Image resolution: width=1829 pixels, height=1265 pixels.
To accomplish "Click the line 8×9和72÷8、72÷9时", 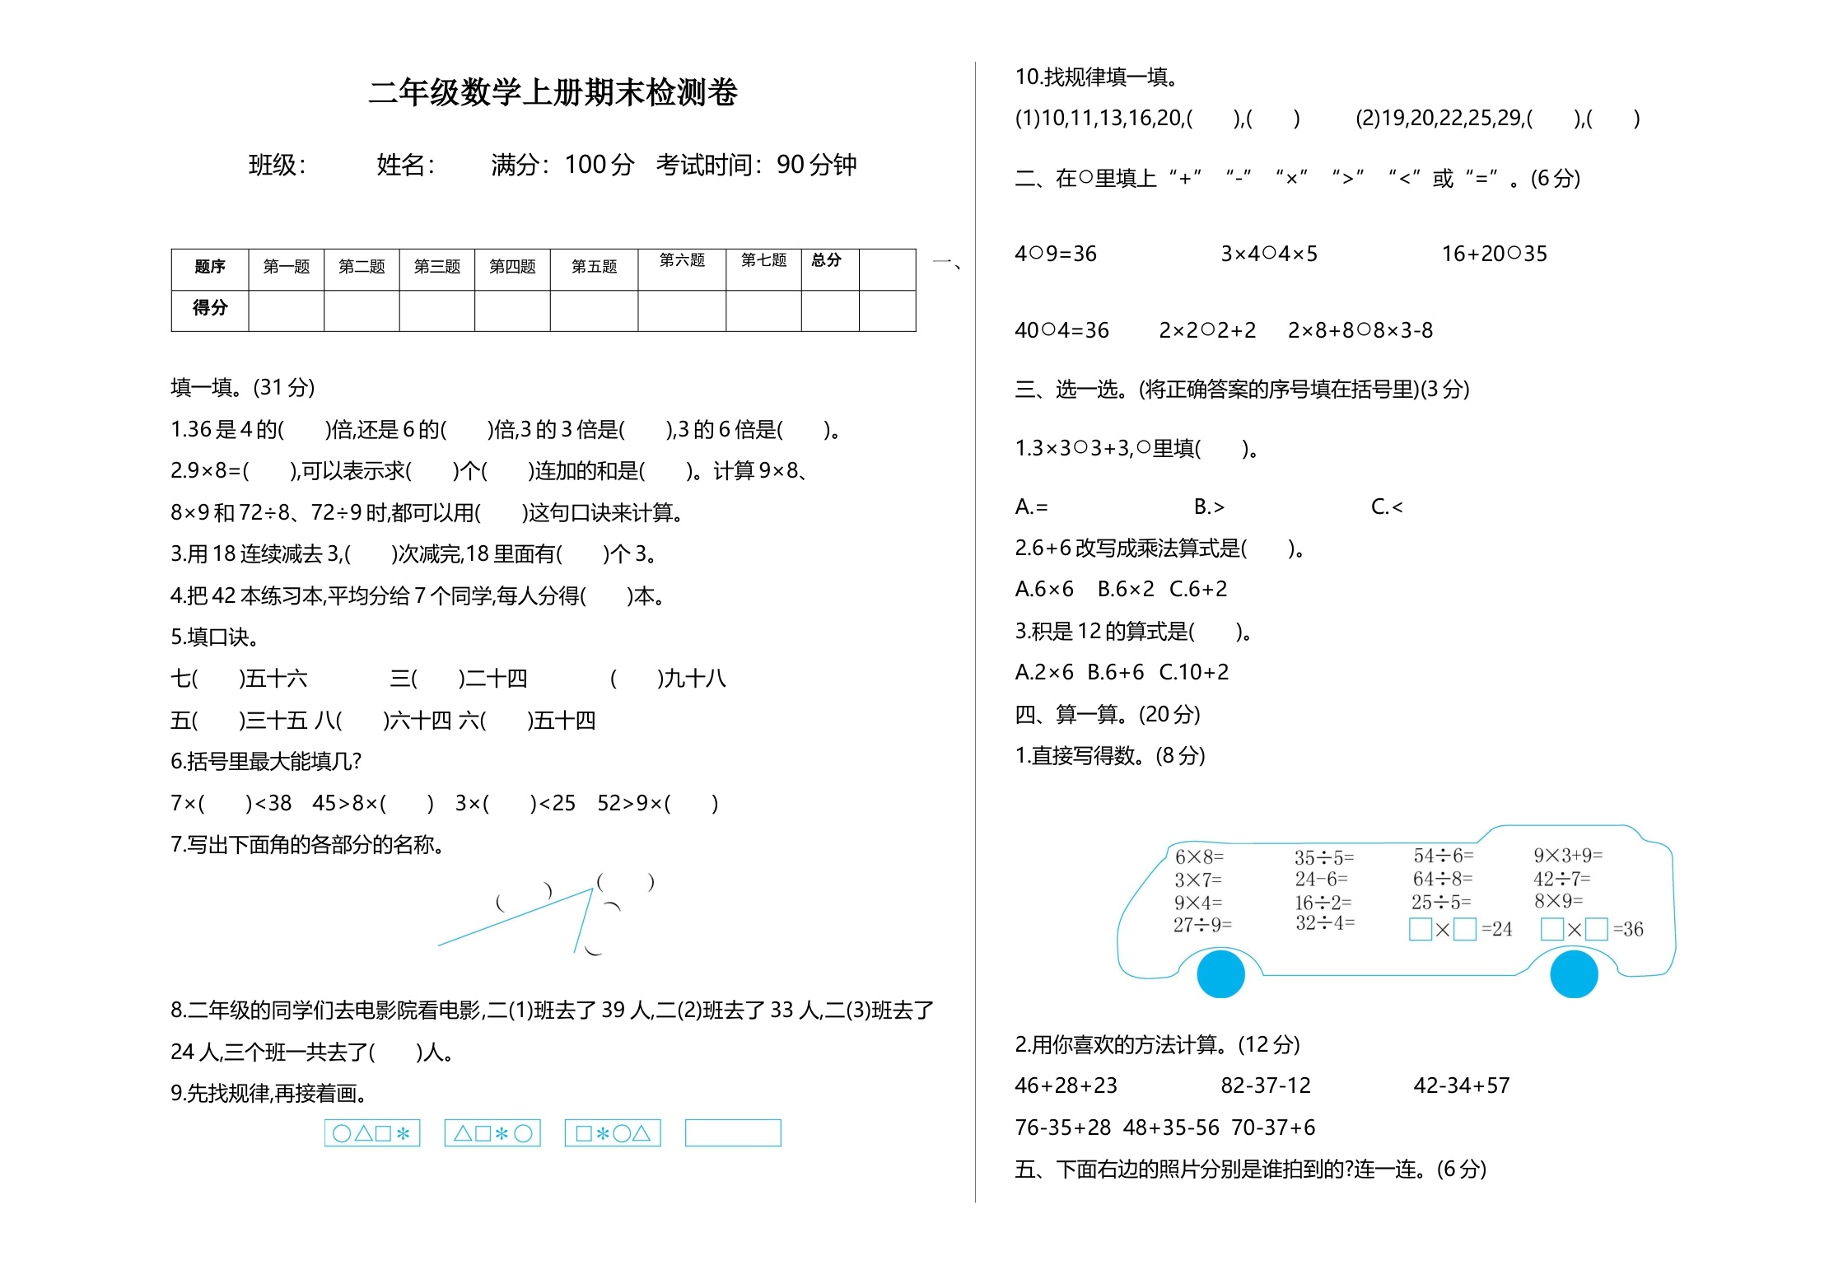I will coord(427,512).
